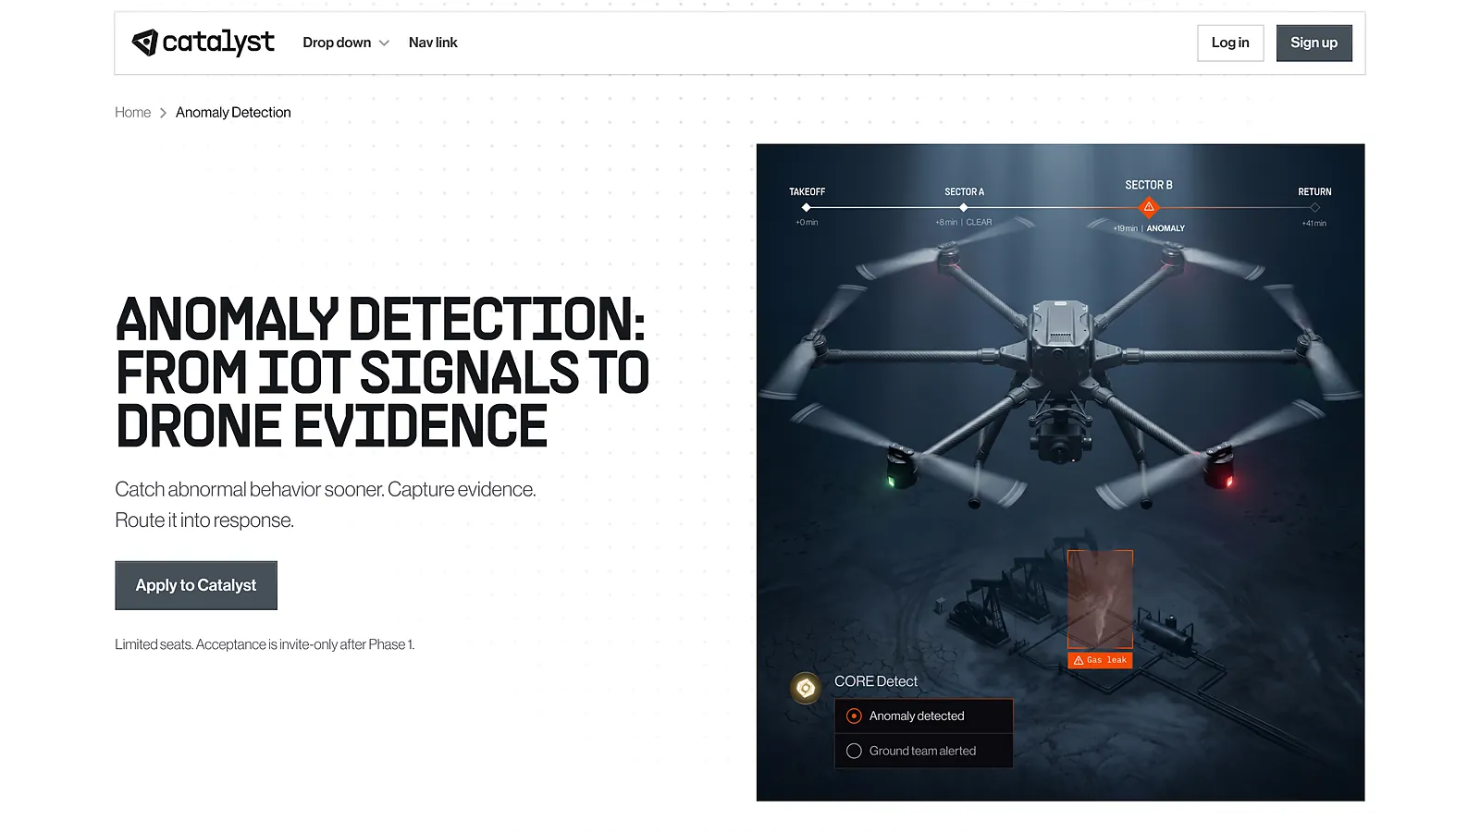Click the SECTOR B label text

click(1149, 185)
